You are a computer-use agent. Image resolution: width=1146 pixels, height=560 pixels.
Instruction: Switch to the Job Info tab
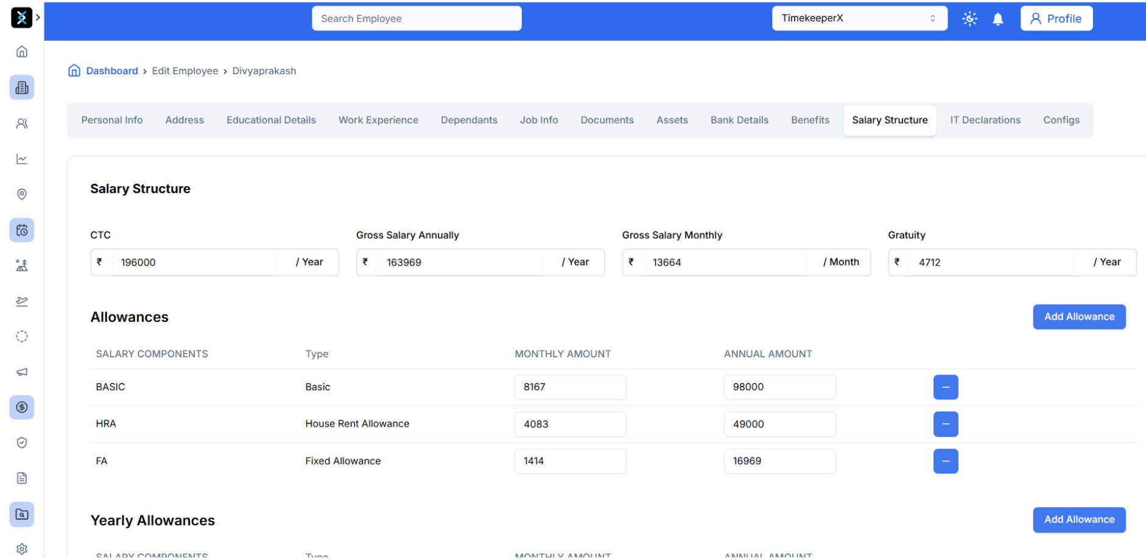click(539, 120)
